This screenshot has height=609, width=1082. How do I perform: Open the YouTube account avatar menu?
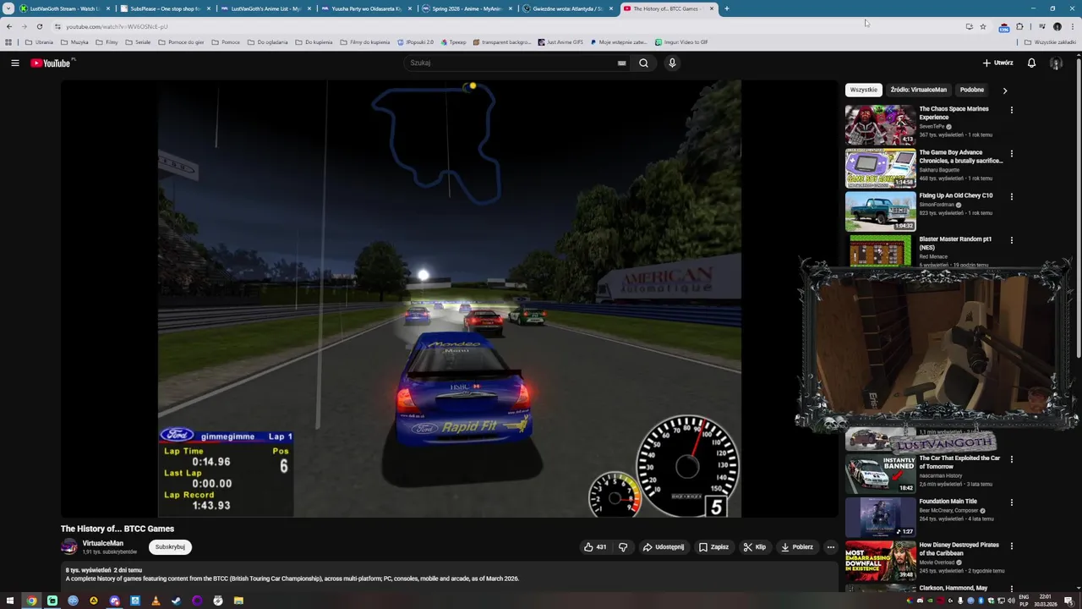pos(1056,63)
